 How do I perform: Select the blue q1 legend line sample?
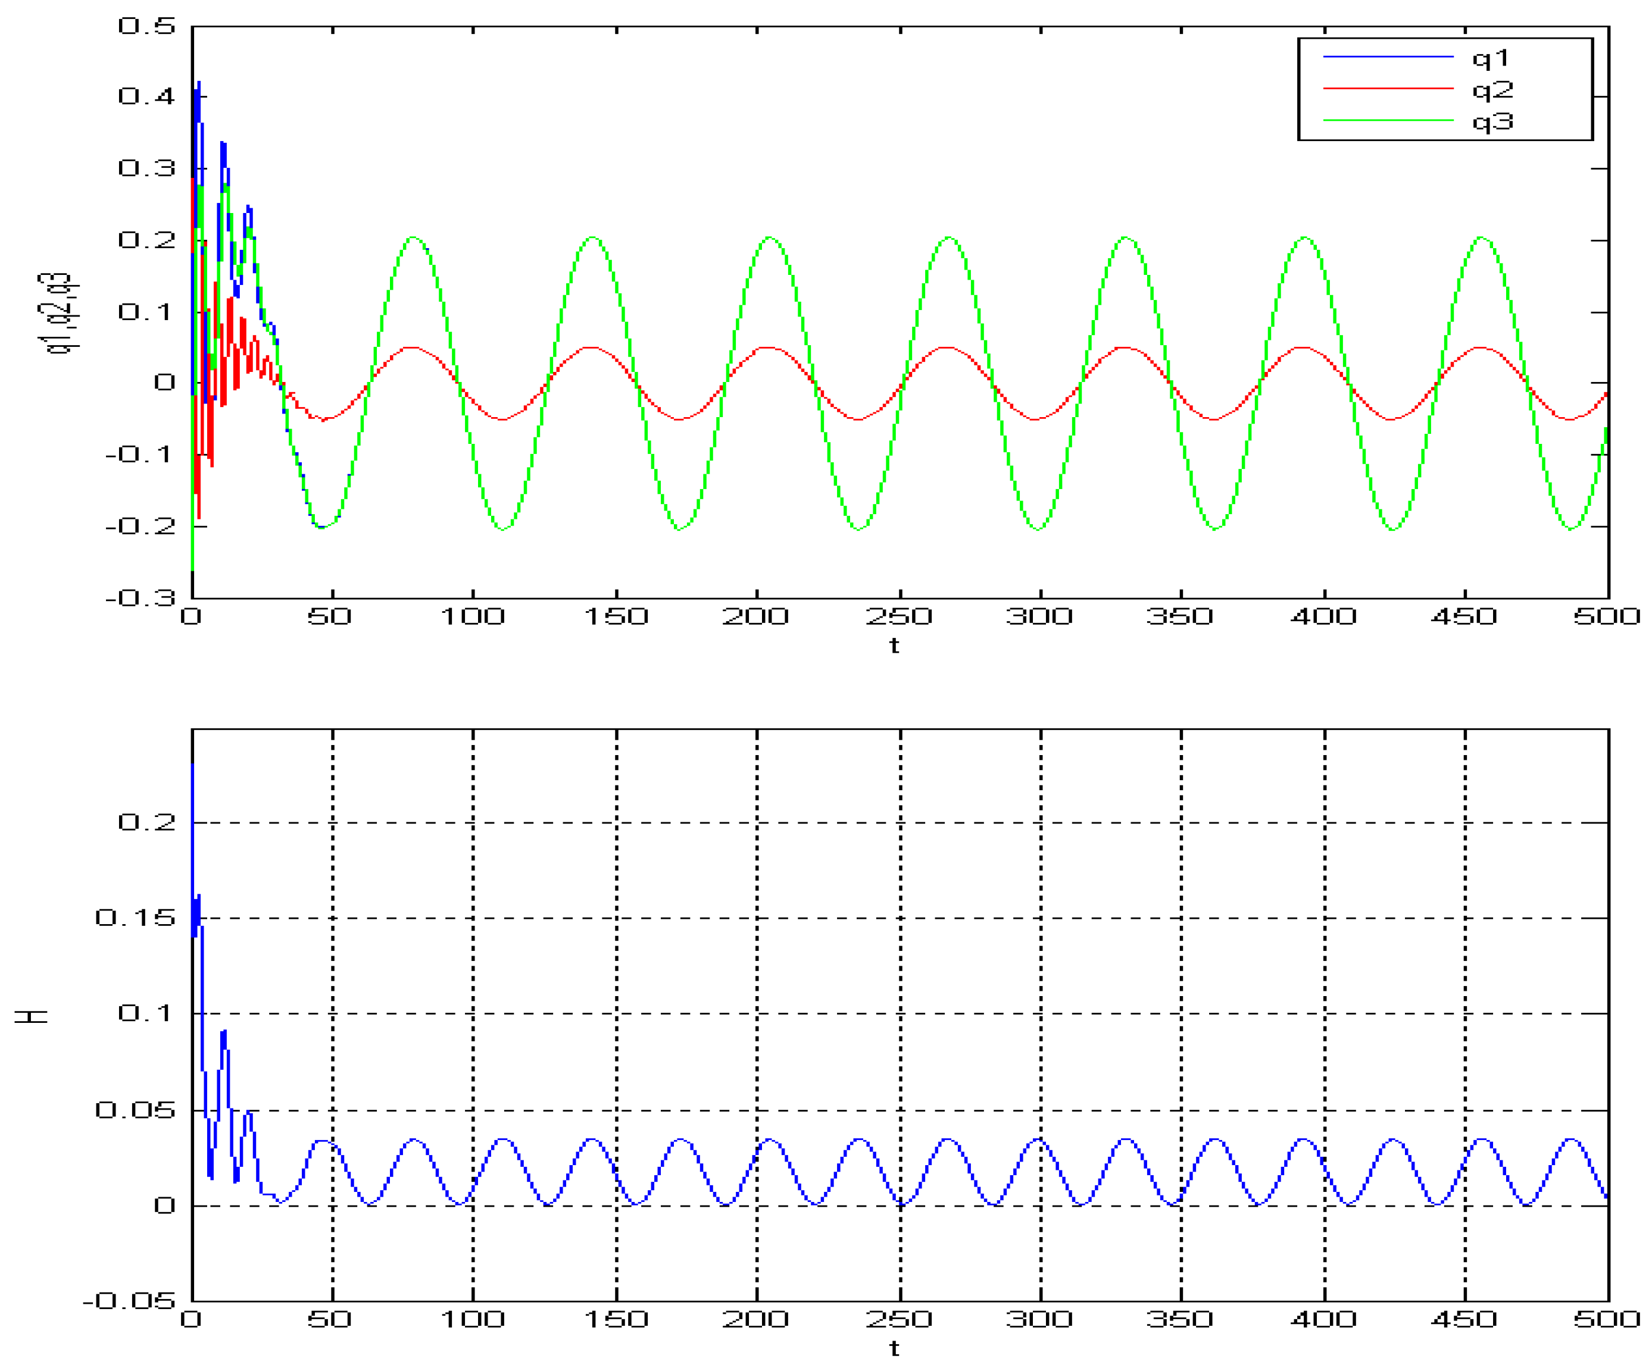coord(1388,57)
